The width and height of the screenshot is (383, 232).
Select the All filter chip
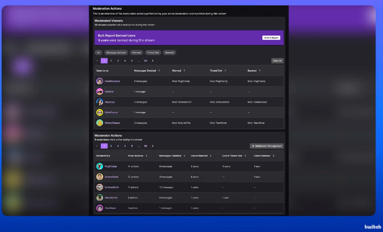coord(98,53)
